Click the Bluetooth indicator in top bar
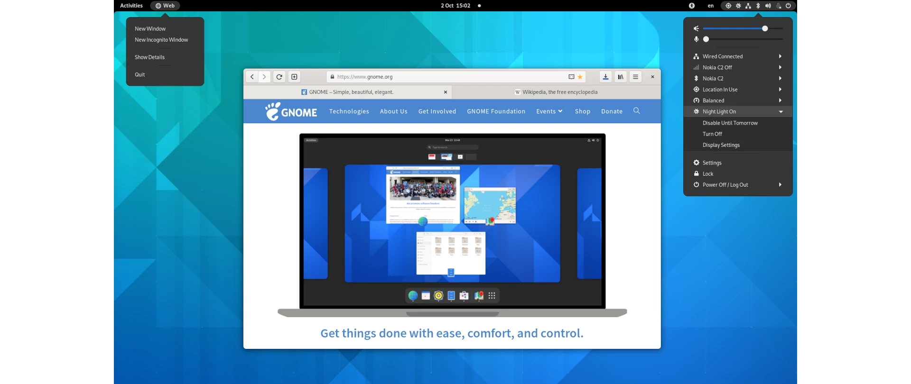Screen dimensions: 911x384 coord(758,6)
